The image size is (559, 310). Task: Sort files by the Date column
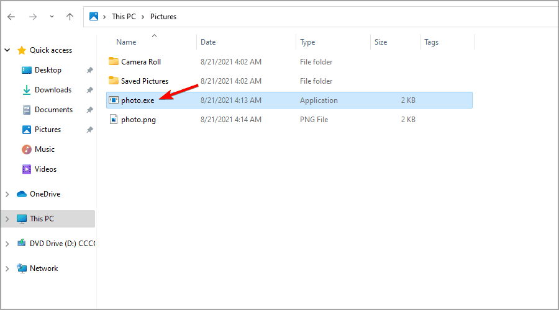208,42
